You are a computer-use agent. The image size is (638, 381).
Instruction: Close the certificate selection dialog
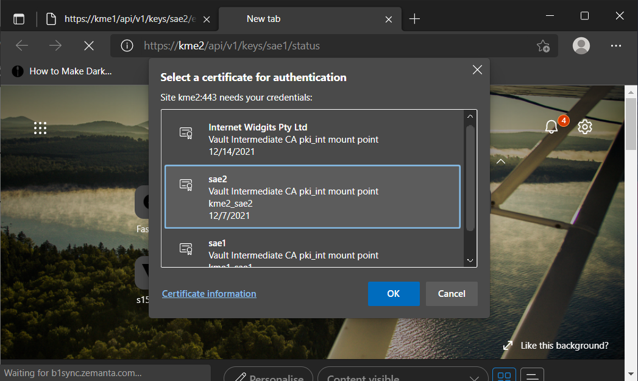coord(477,69)
